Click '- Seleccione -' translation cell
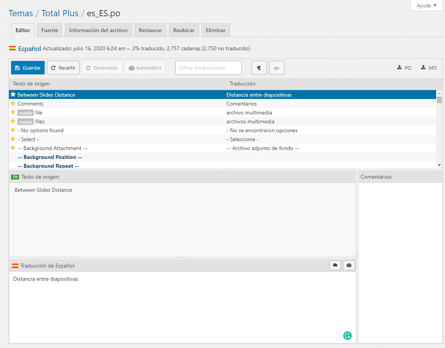This screenshot has height=348, width=445. (243, 139)
